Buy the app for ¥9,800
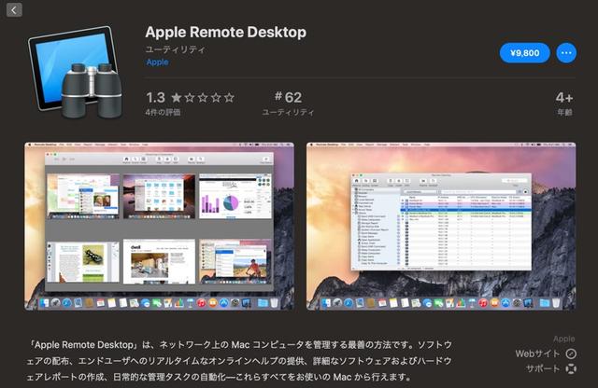Image resolution: width=598 pixels, height=388 pixels. tap(525, 53)
